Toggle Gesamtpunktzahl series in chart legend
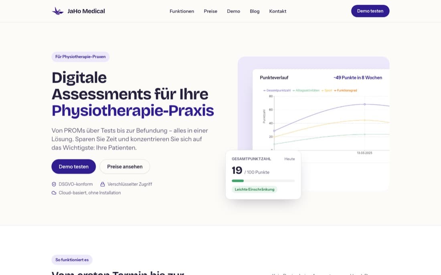Viewport: 441px width, 275px height. pos(277,90)
